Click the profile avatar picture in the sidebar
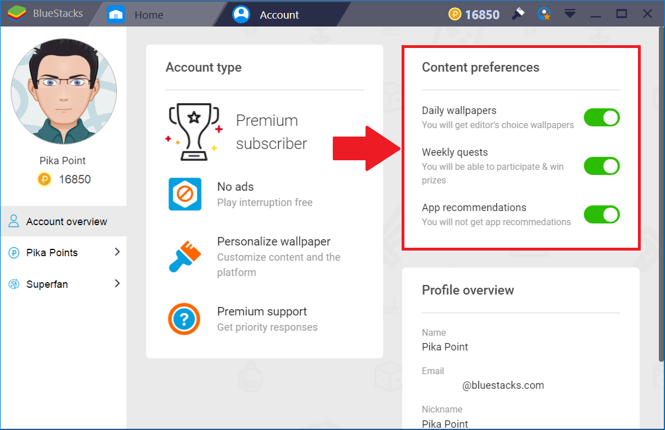The width and height of the screenshot is (665, 430). click(64, 91)
